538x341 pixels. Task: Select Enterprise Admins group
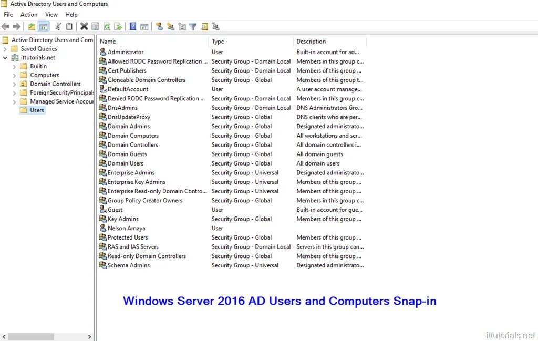[x=131, y=172]
